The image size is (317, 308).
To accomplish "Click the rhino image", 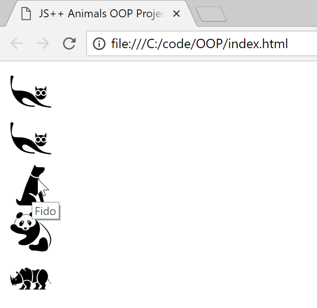I will (x=31, y=279).
